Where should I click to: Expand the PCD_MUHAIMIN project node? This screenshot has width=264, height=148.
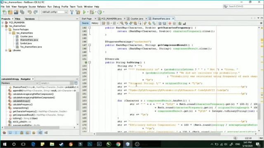pos(2,23)
